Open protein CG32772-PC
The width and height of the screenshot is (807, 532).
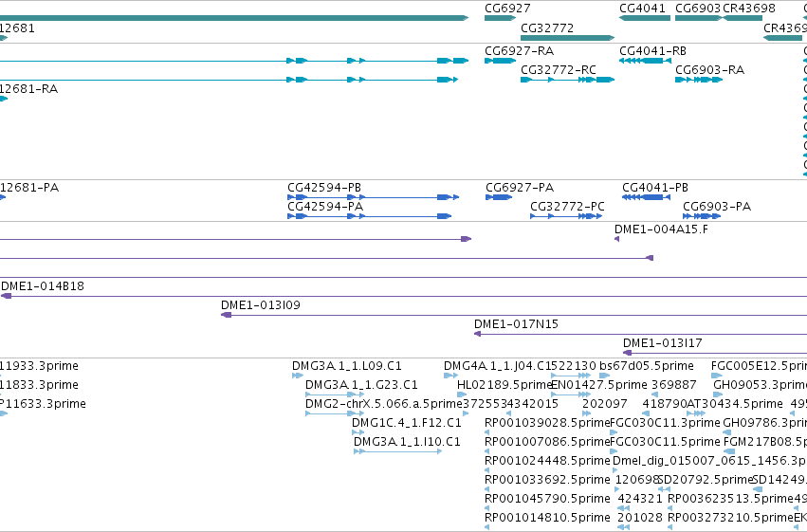pos(566,216)
